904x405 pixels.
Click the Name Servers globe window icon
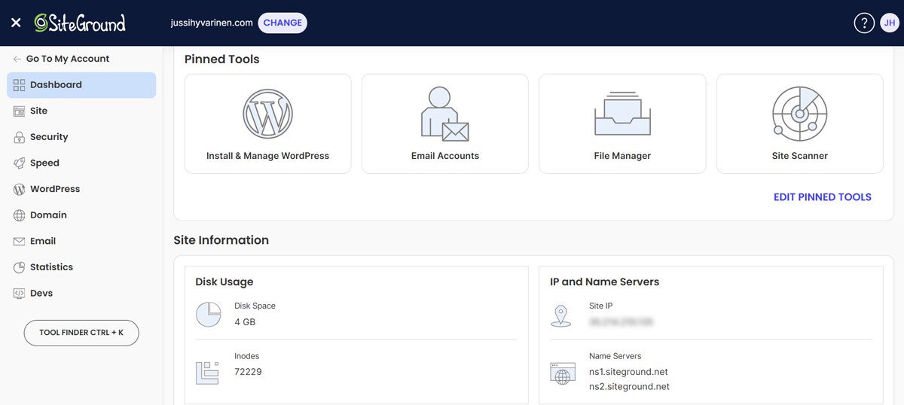click(x=563, y=373)
